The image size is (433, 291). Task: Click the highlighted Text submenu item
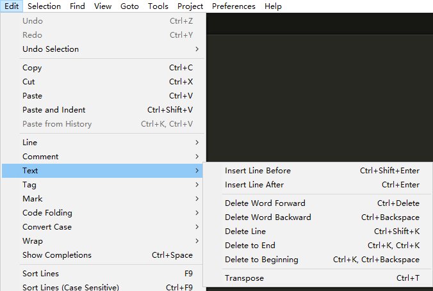click(102, 171)
